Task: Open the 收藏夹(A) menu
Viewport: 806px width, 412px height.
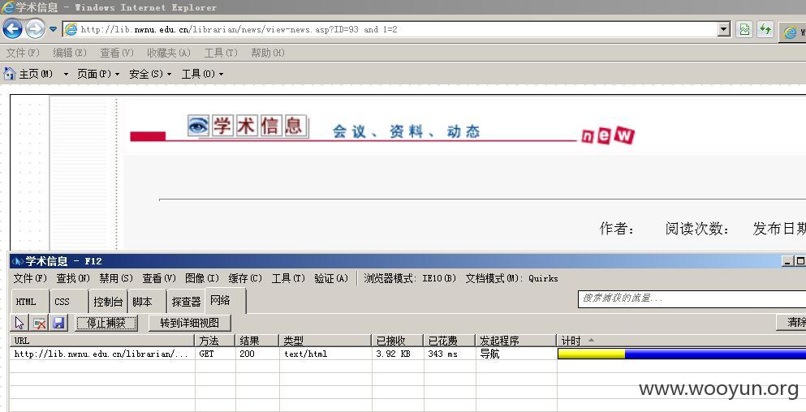Action: (x=169, y=53)
